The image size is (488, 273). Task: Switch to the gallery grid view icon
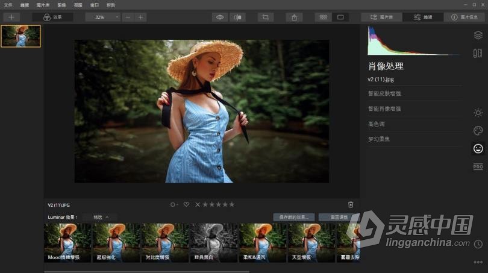(x=323, y=17)
